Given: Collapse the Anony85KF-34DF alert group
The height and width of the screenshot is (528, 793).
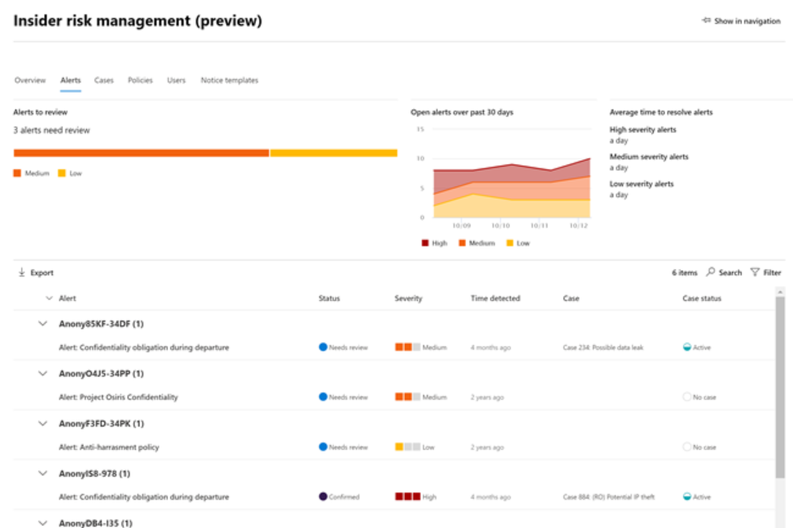Looking at the screenshot, I should pyautogui.click(x=42, y=324).
